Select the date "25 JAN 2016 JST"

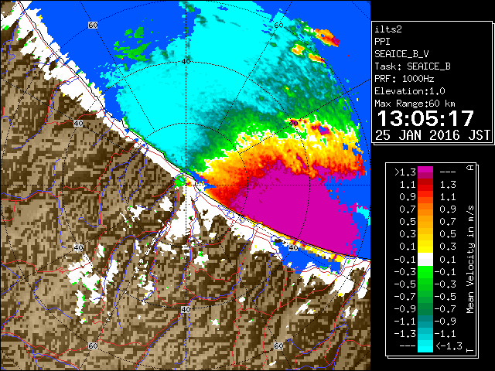point(432,135)
